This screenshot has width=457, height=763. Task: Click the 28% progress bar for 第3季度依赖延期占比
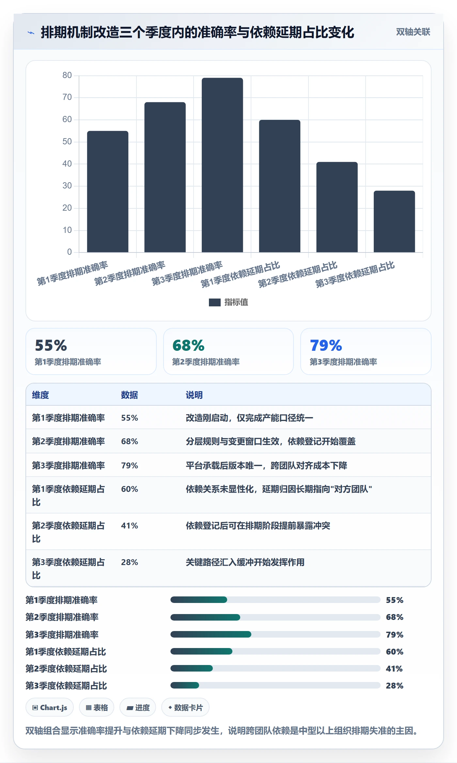pos(276,685)
